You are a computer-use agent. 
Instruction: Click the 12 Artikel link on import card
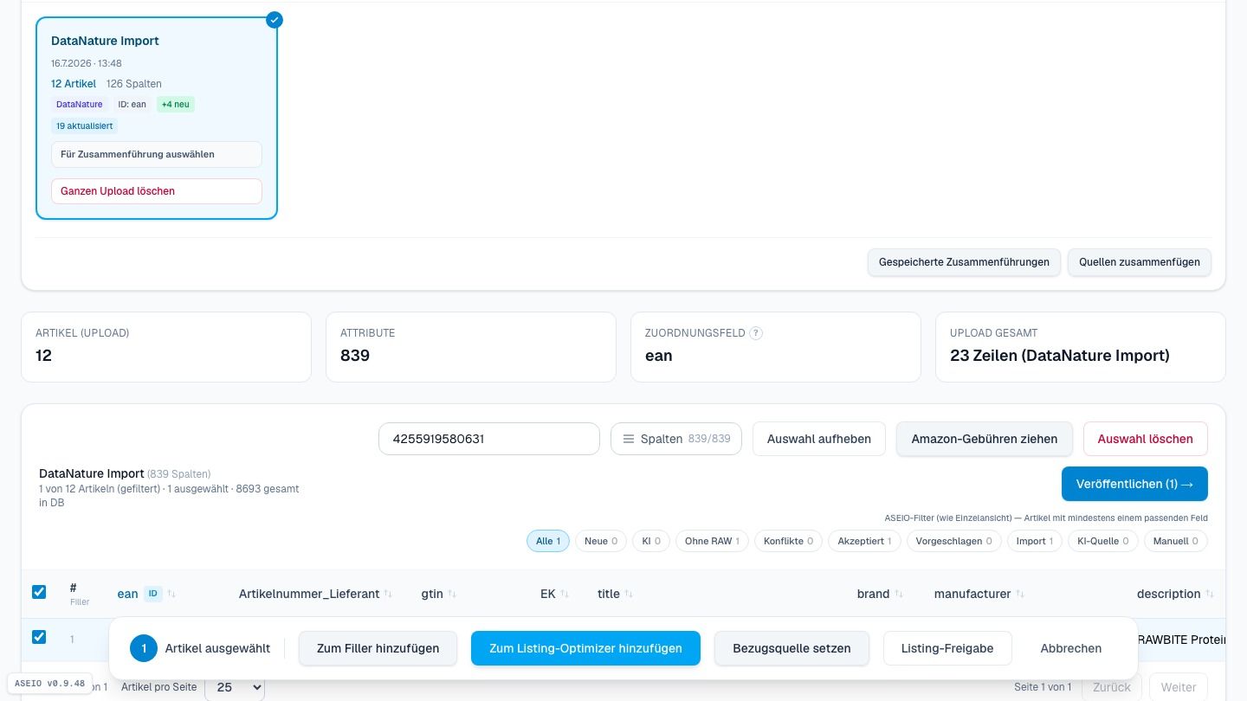[74, 84]
